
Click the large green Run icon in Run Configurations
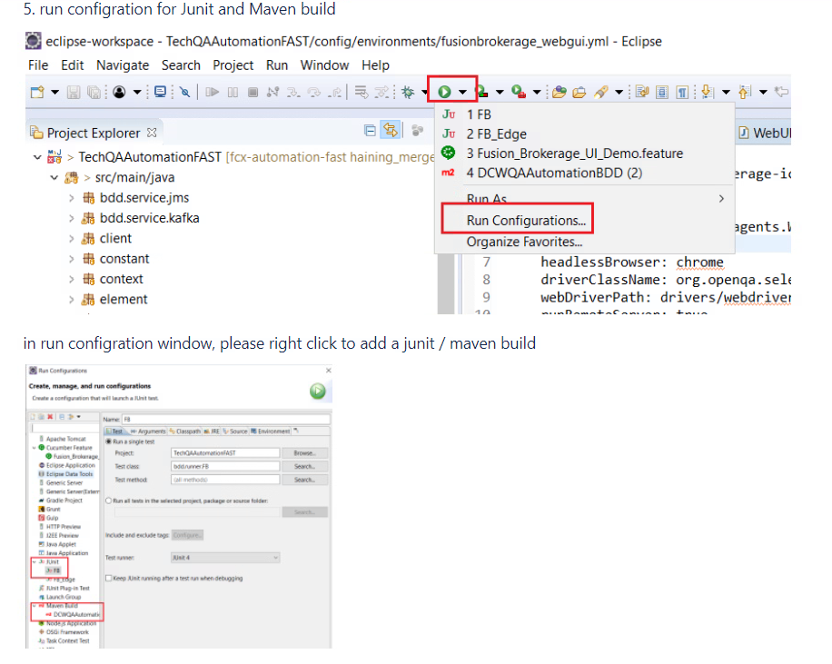click(x=317, y=391)
